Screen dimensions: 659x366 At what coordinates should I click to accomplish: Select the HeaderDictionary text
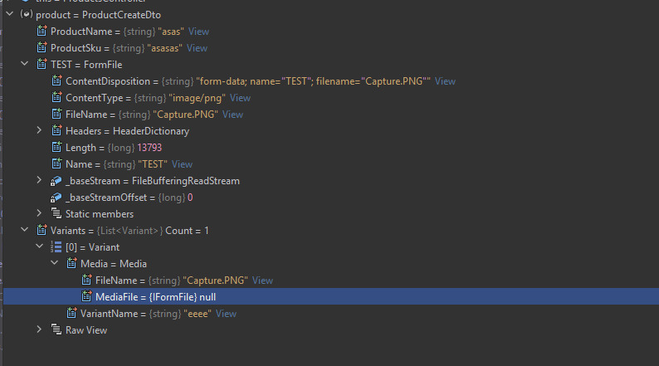[x=151, y=131]
